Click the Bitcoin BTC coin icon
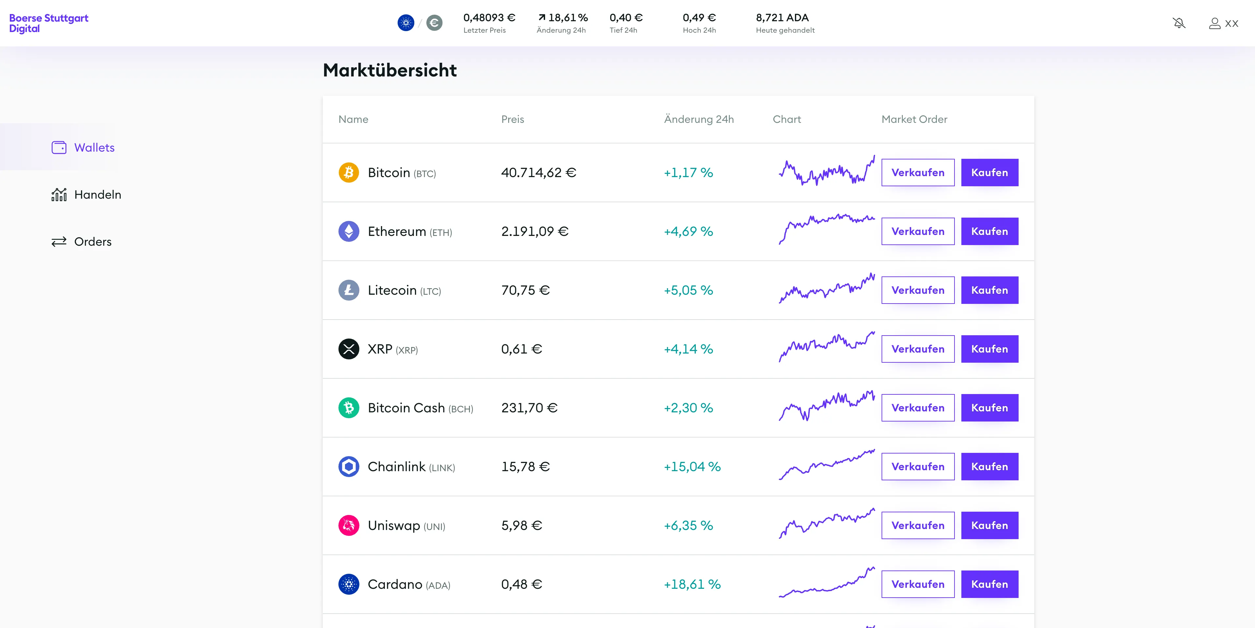 pos(349,172)
